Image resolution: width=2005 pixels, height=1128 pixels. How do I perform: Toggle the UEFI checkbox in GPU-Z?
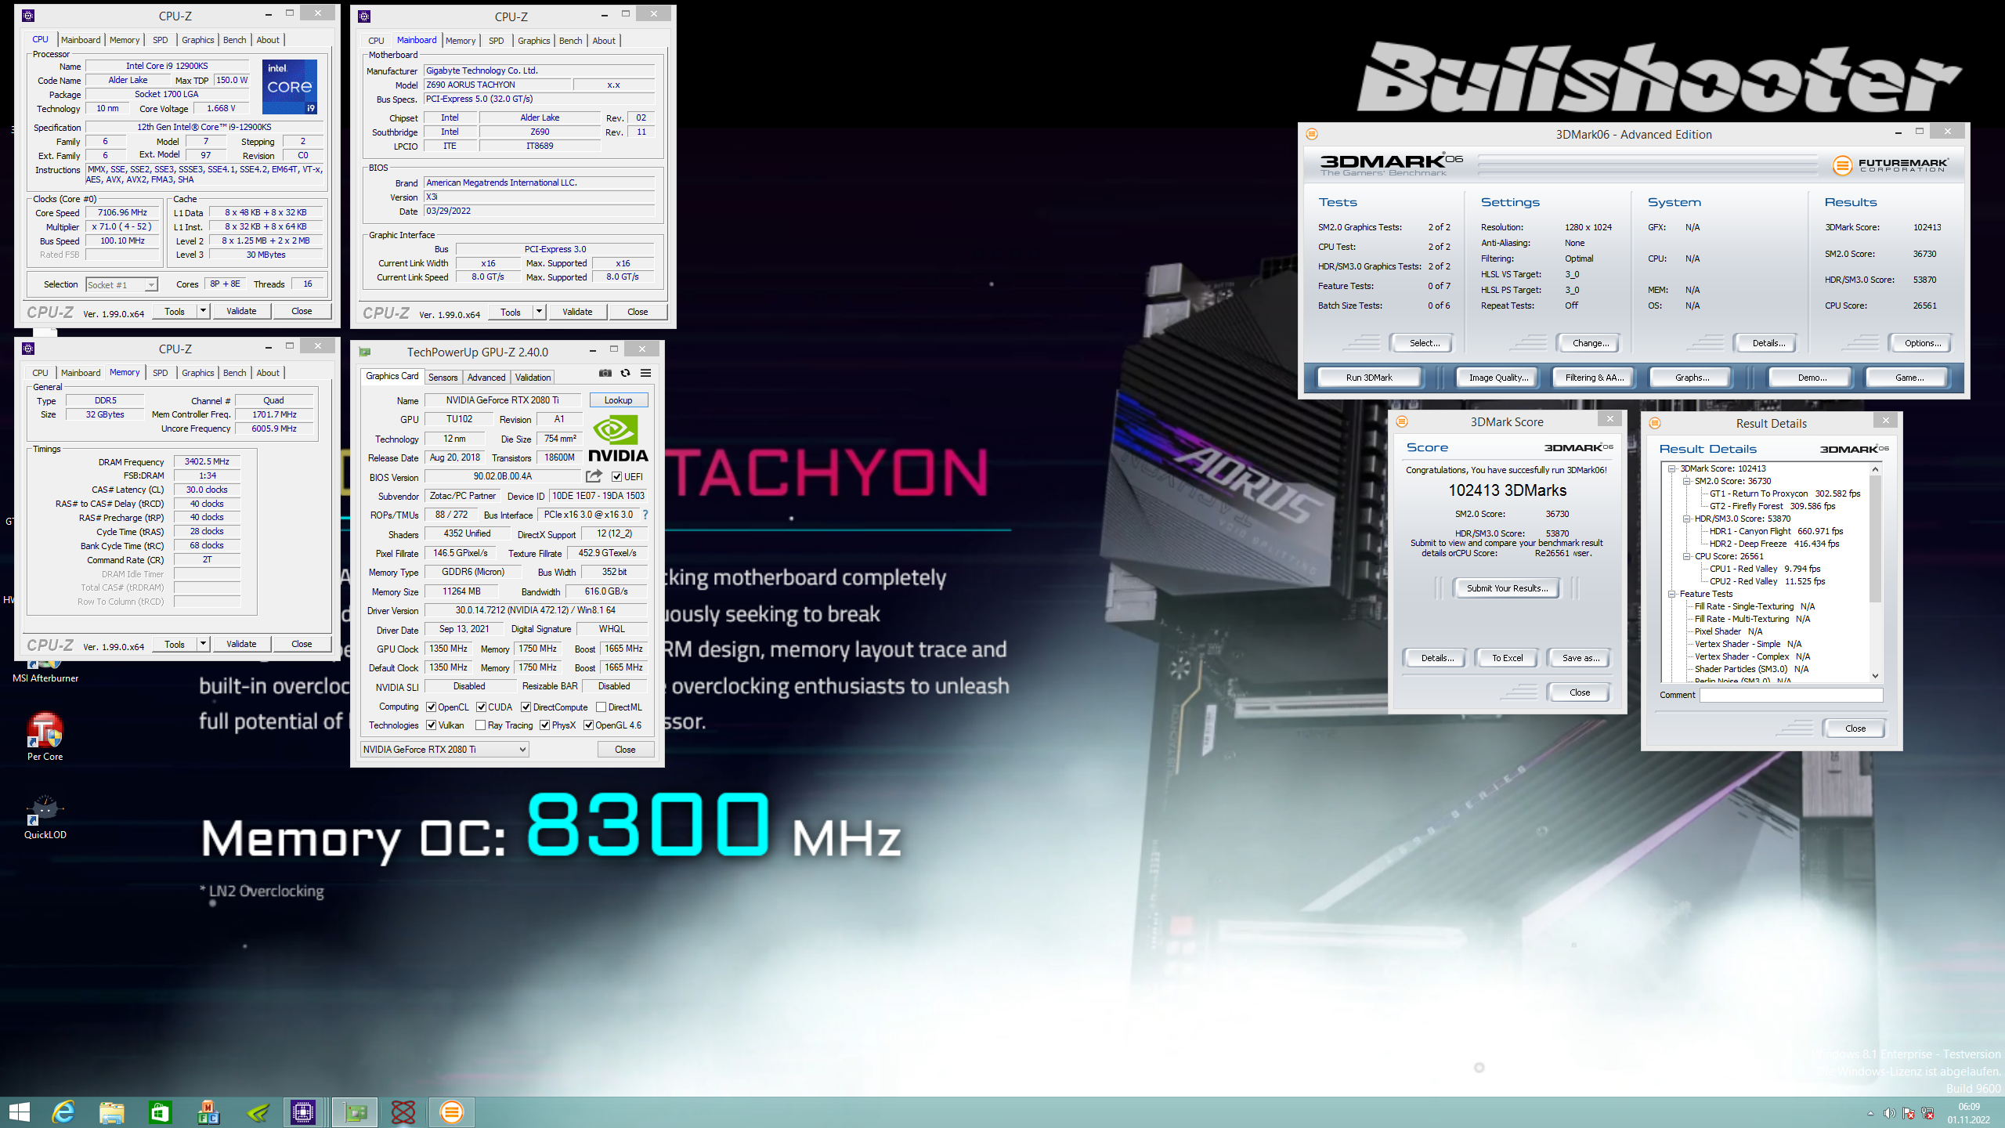[616, 477]
